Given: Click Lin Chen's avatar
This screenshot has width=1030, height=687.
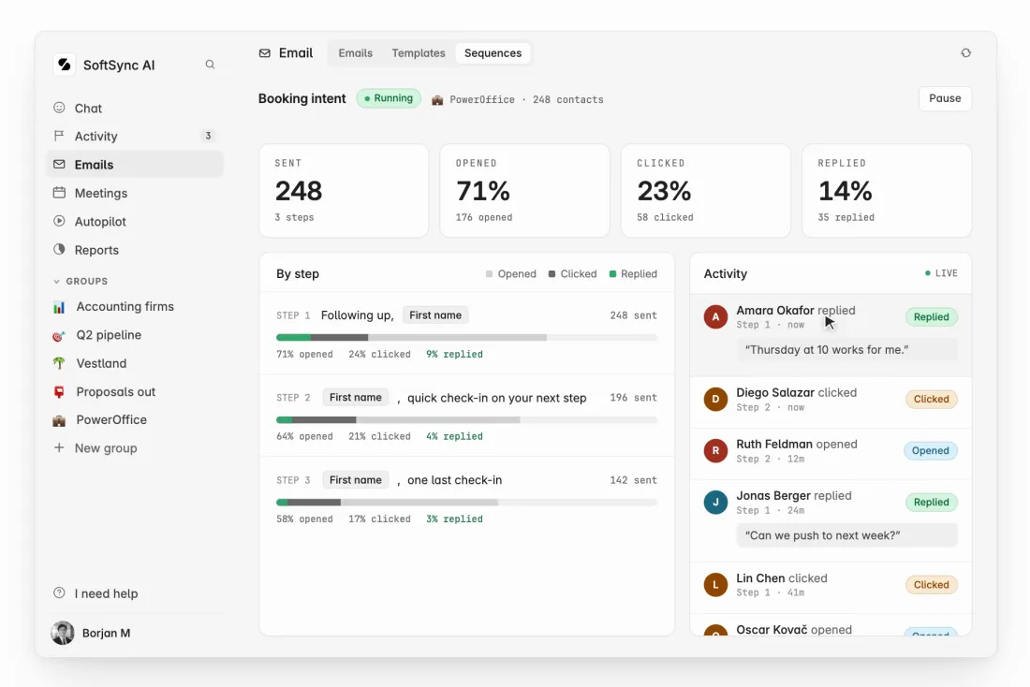Looking at the screenshot, I should point(715,585).
